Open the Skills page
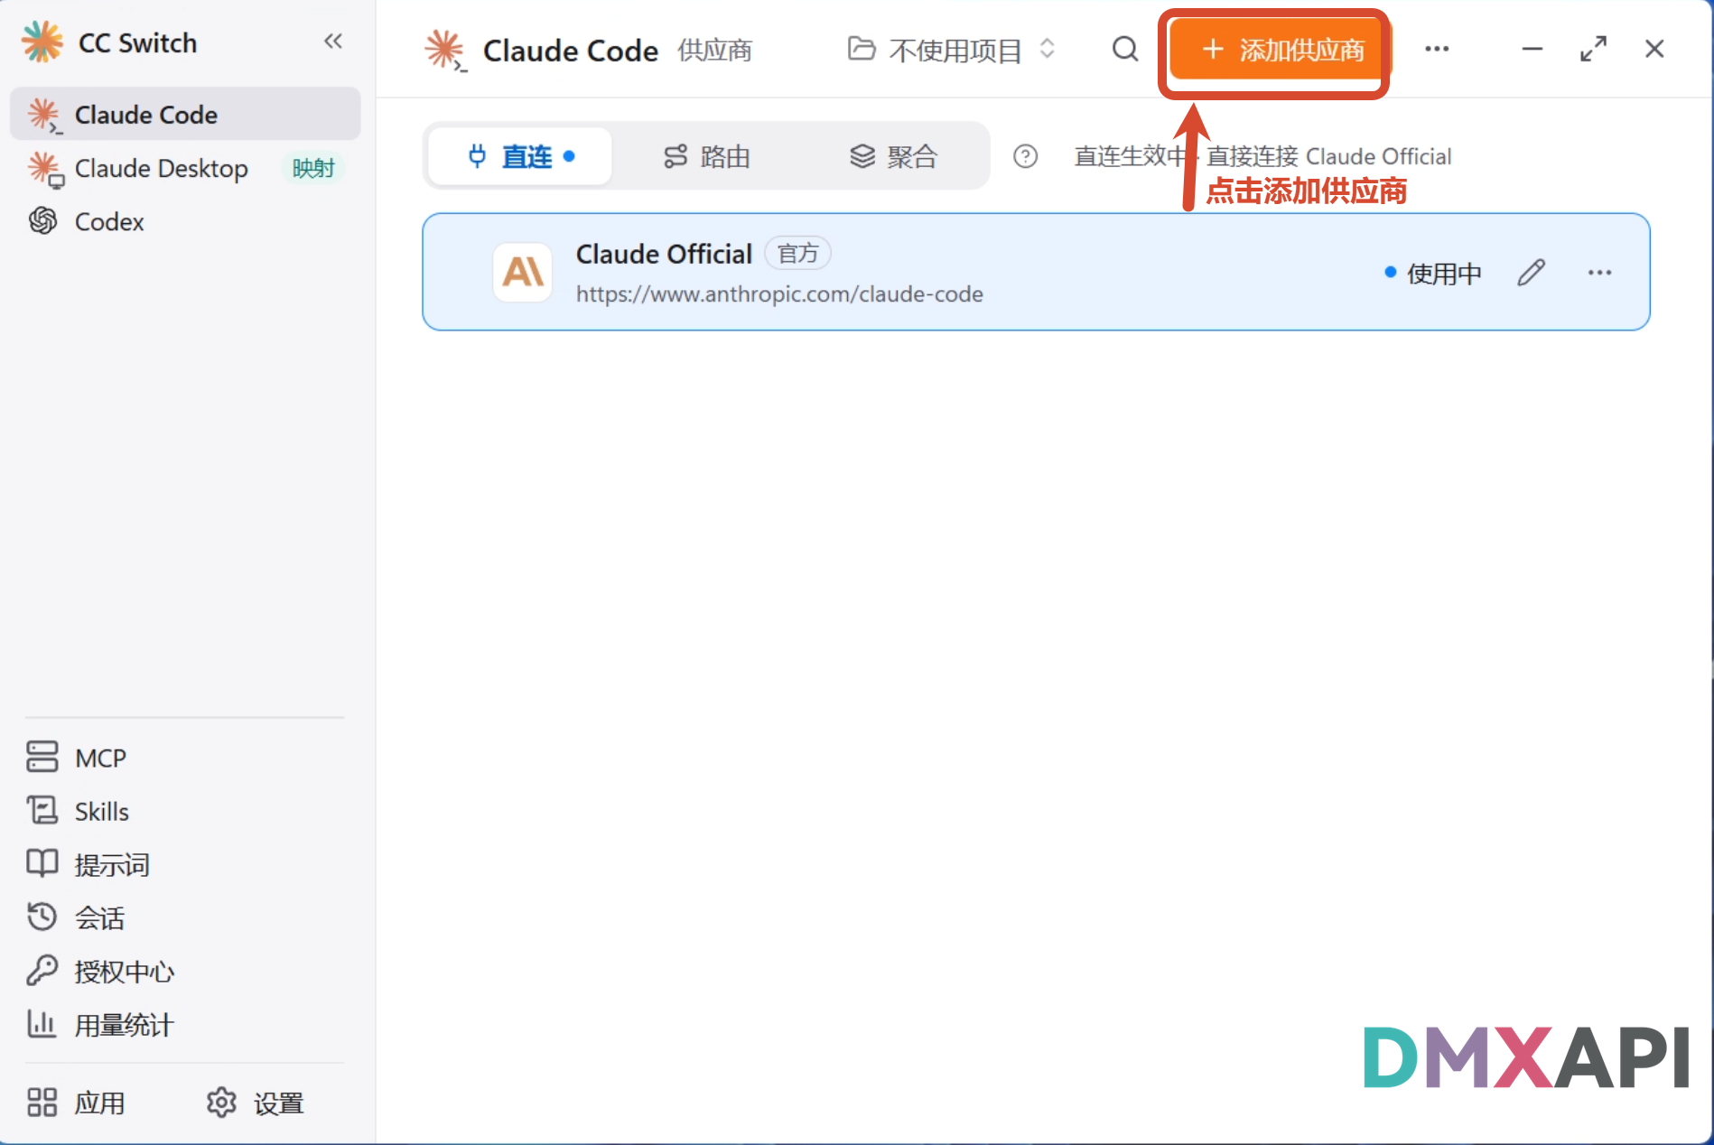 tap(78, 811)
